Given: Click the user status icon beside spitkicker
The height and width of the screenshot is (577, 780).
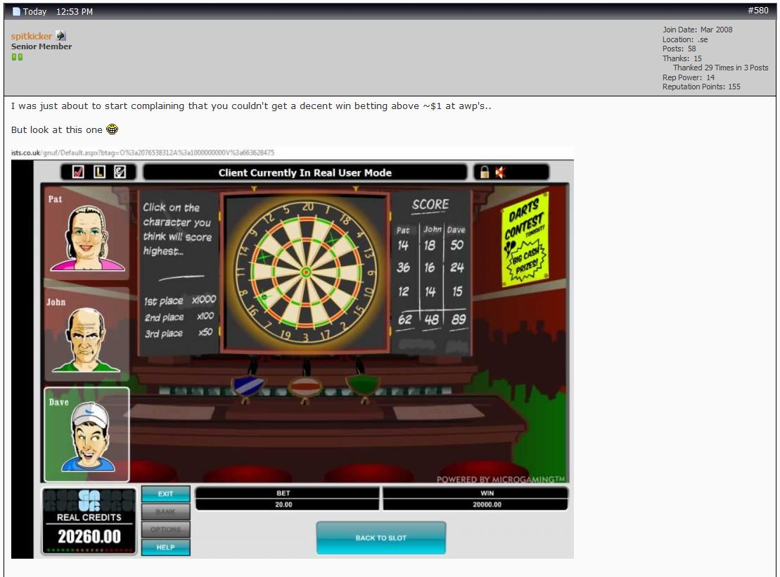Looking at the screenshot, I should point(60,35).
